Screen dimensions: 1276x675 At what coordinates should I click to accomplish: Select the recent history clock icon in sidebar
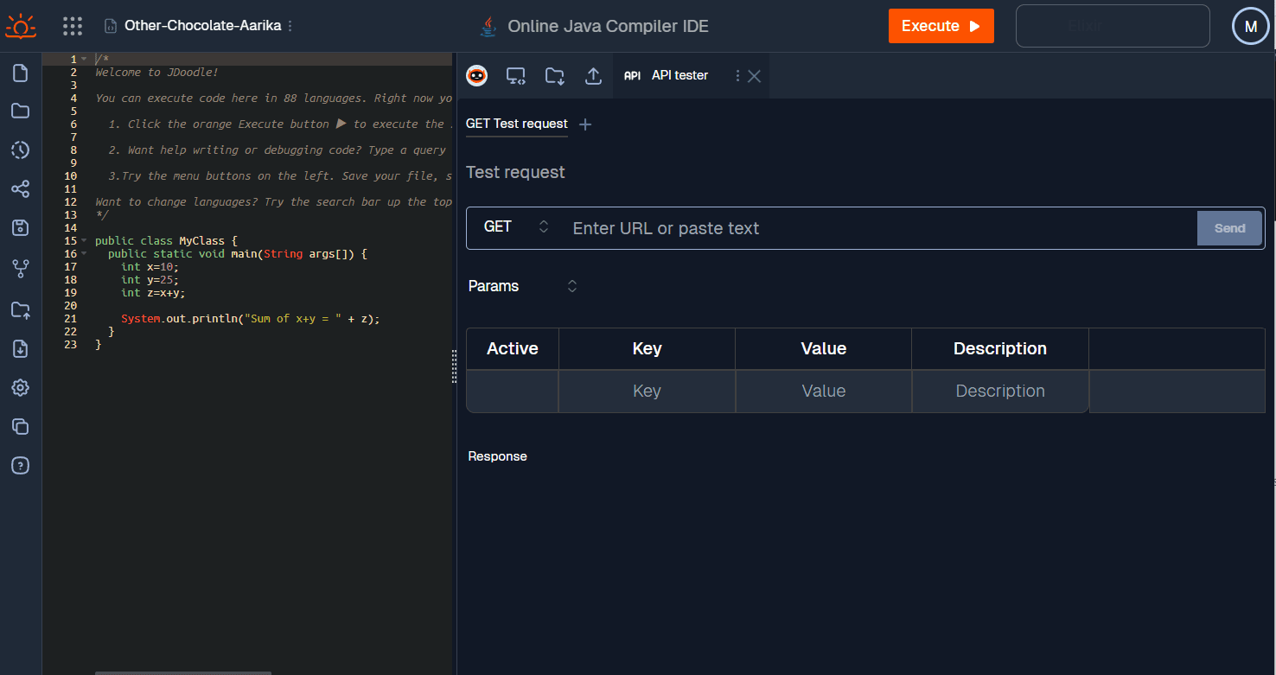pyautogui.click(x=19, y=150)
